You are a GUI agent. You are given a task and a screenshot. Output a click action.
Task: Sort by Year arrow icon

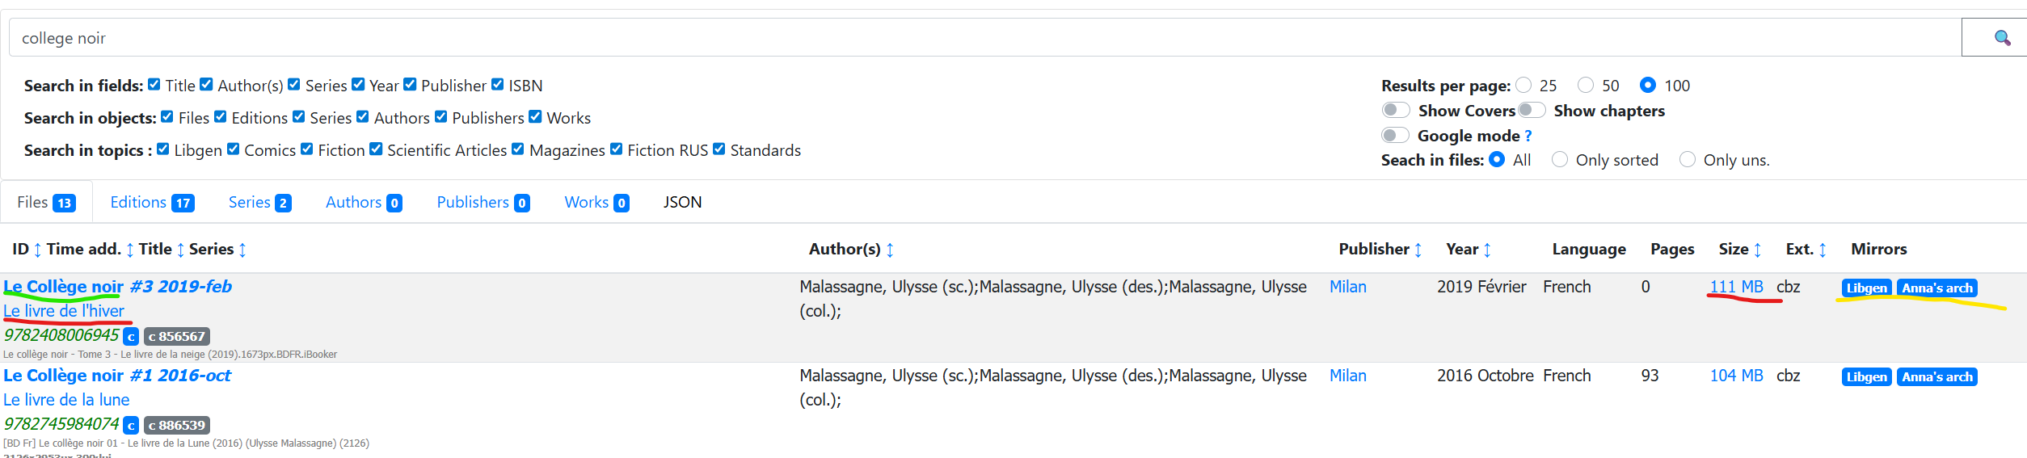click(x=1487, y=250)
